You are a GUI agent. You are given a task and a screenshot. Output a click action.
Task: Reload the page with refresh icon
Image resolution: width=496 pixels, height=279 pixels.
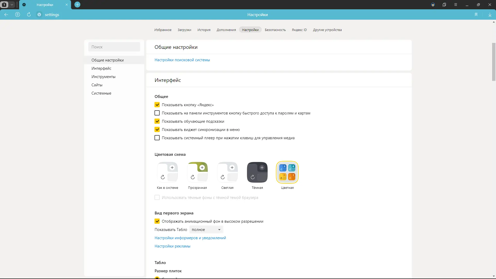[x=29, y=15]
